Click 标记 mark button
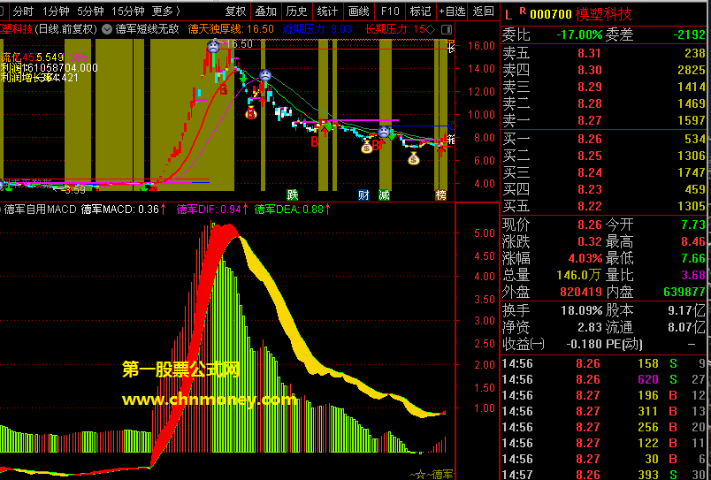Image resolution: width=711 pixels, height=480 pixels. tap(420, 11)
